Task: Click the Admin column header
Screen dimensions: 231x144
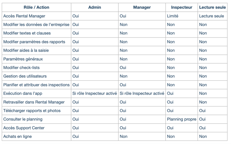Action: coord(94,7)
